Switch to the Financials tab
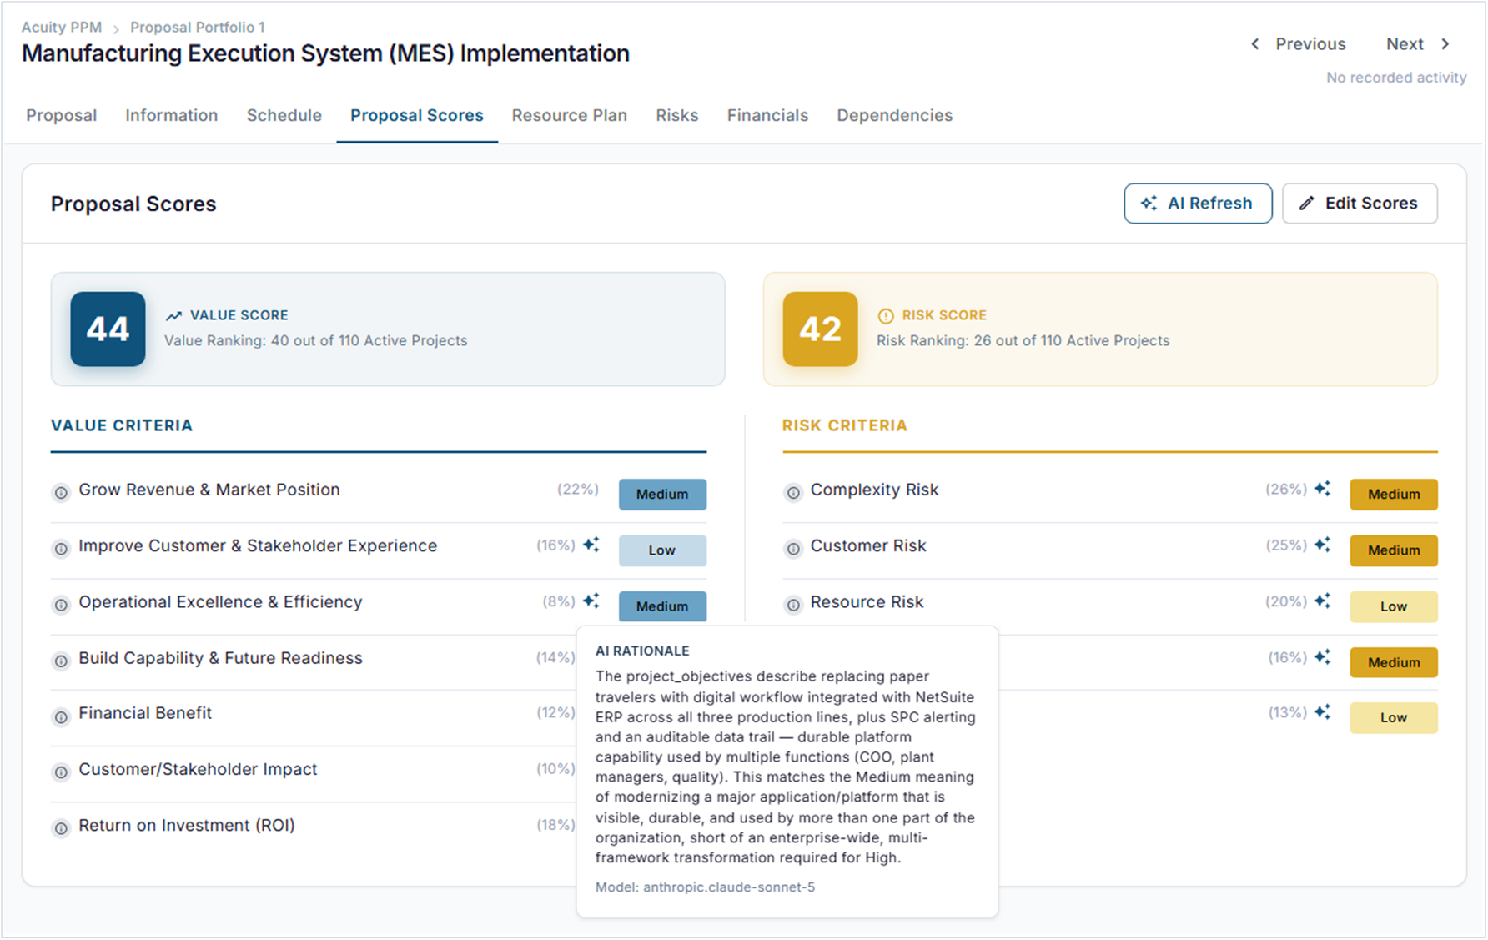The height and width of the screenshot is (940, 1488). [x=767, y=116]
